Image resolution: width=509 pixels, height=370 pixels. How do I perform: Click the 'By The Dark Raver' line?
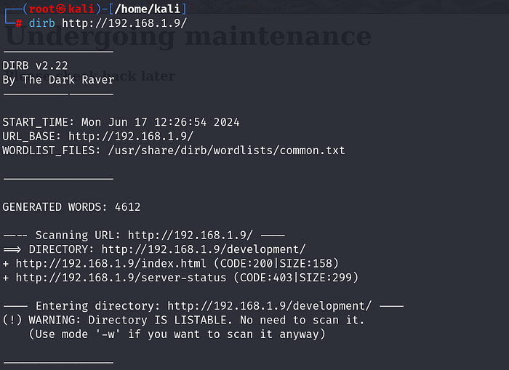58,79
